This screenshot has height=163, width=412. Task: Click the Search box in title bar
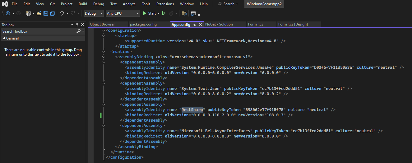[228, 4]
